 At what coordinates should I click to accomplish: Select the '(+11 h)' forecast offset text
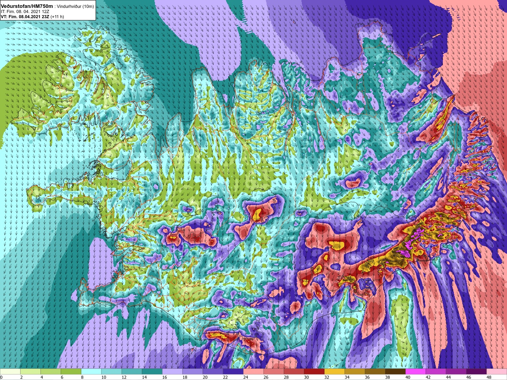click(57, 17)
